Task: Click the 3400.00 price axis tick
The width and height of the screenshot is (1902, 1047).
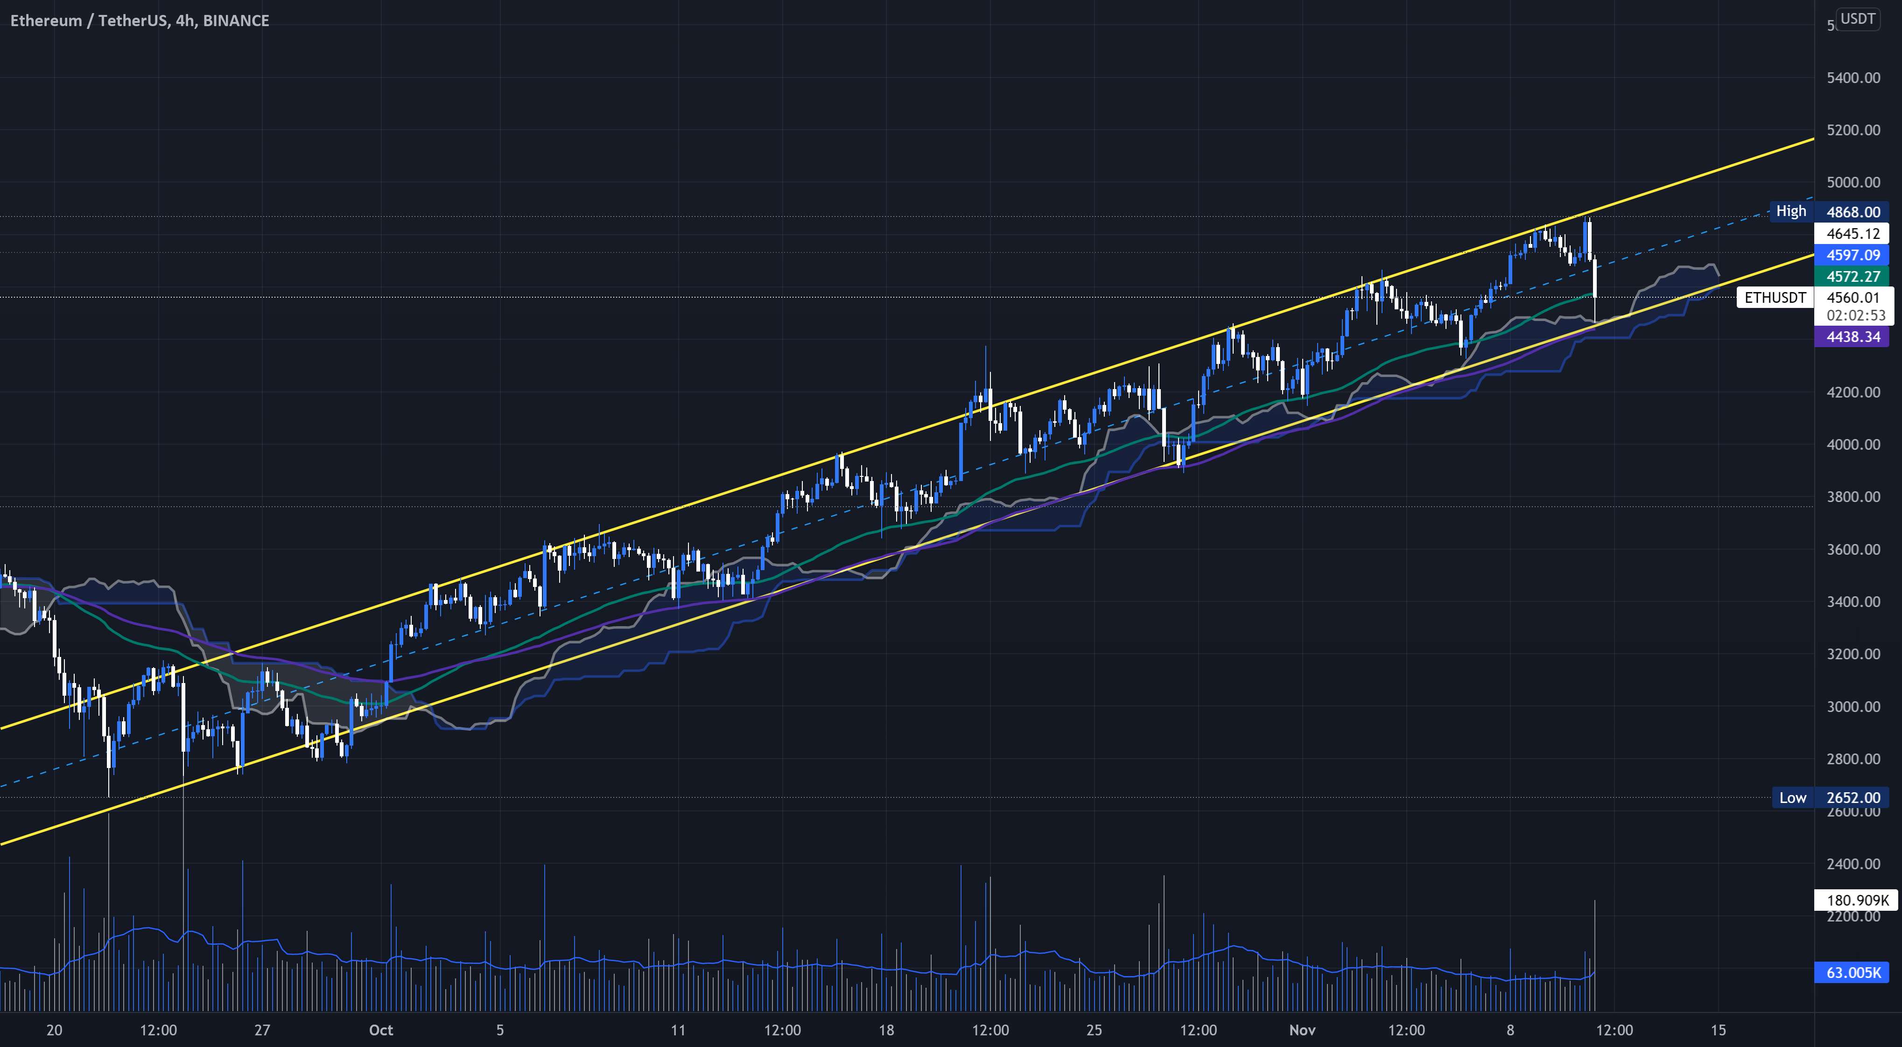Action: [1853, 601]
